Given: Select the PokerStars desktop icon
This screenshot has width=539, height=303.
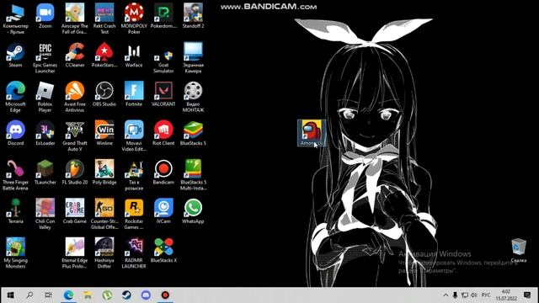Looking at the screenshot, I should pyautogui.click(x=104, y=56).
